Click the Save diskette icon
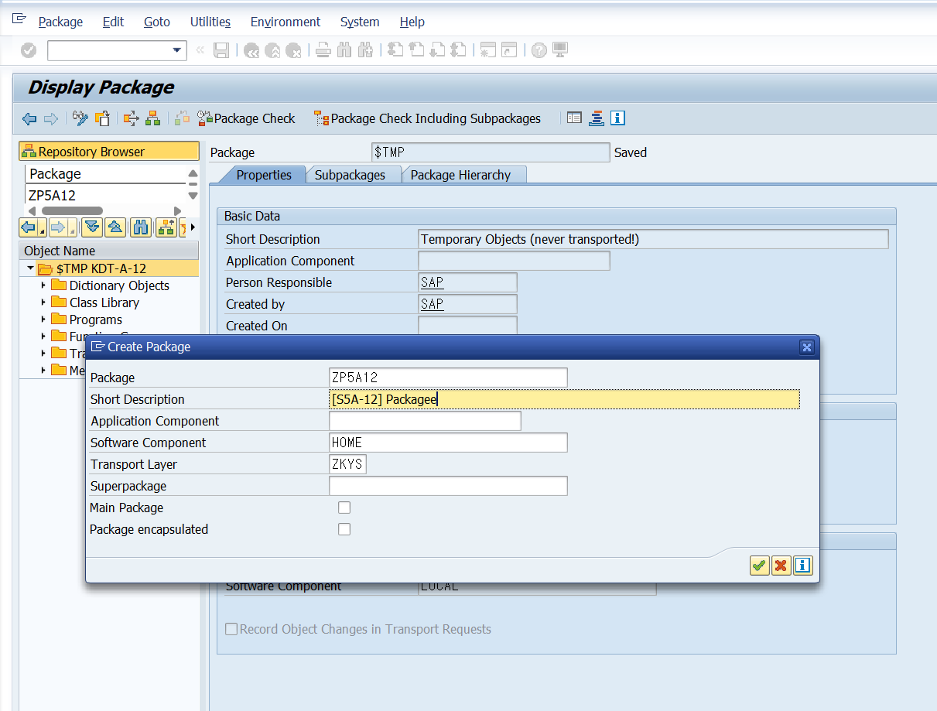This screenshot has height=711, width=937. pos(221,50)
